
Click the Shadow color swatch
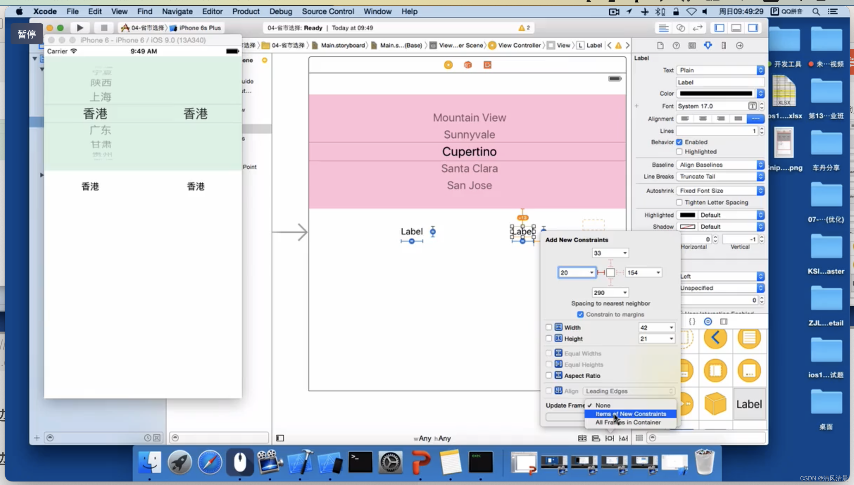tap(687, 227)
